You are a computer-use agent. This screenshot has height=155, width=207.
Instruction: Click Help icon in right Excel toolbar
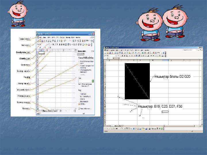point(164,53)
